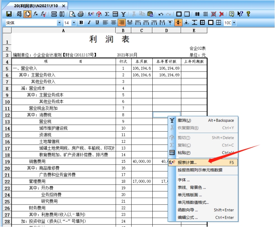
Task: Toggle bold formatting button
Action: [81, 22]
